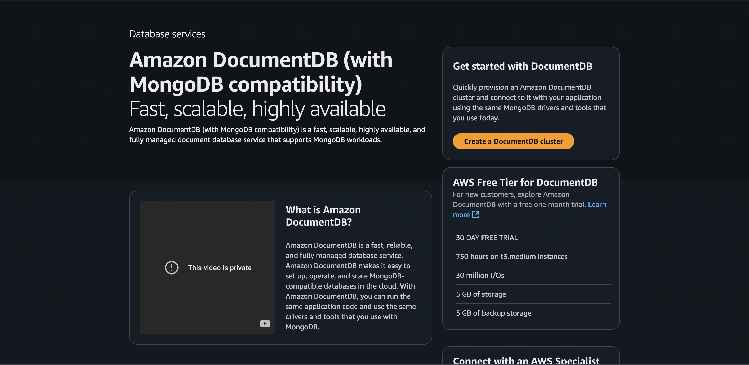The height and width of the screenshot is (365, 749).
Task: Select the 30 million I/Os row
Action: pos(480,276)
